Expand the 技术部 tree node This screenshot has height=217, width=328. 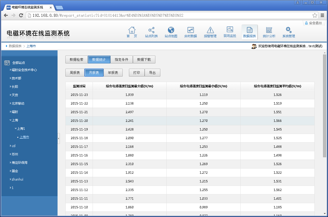click(10, 78)
